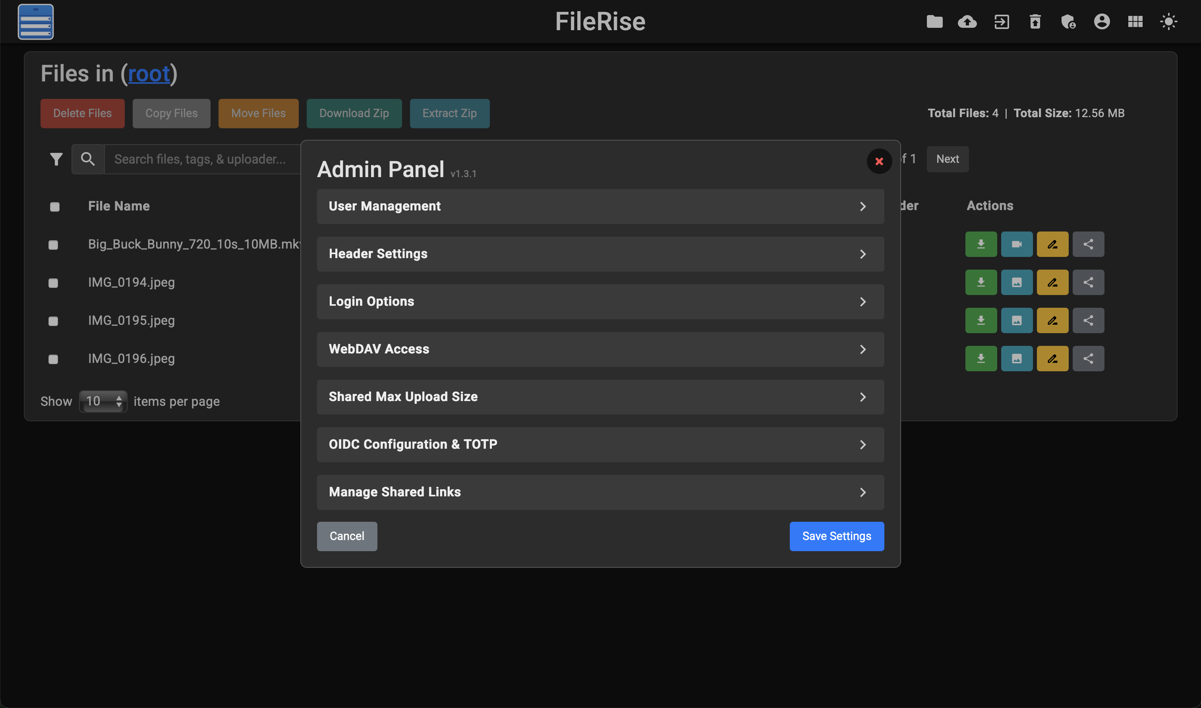This screenshot has height=708, width=1201.
Task: Expand the WebDAV Access section
Action: tap(600, 350)
